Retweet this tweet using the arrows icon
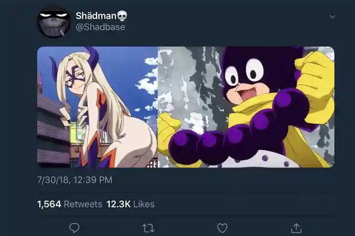Viewport: 355px width, 236px height. (x=148, y=228)
